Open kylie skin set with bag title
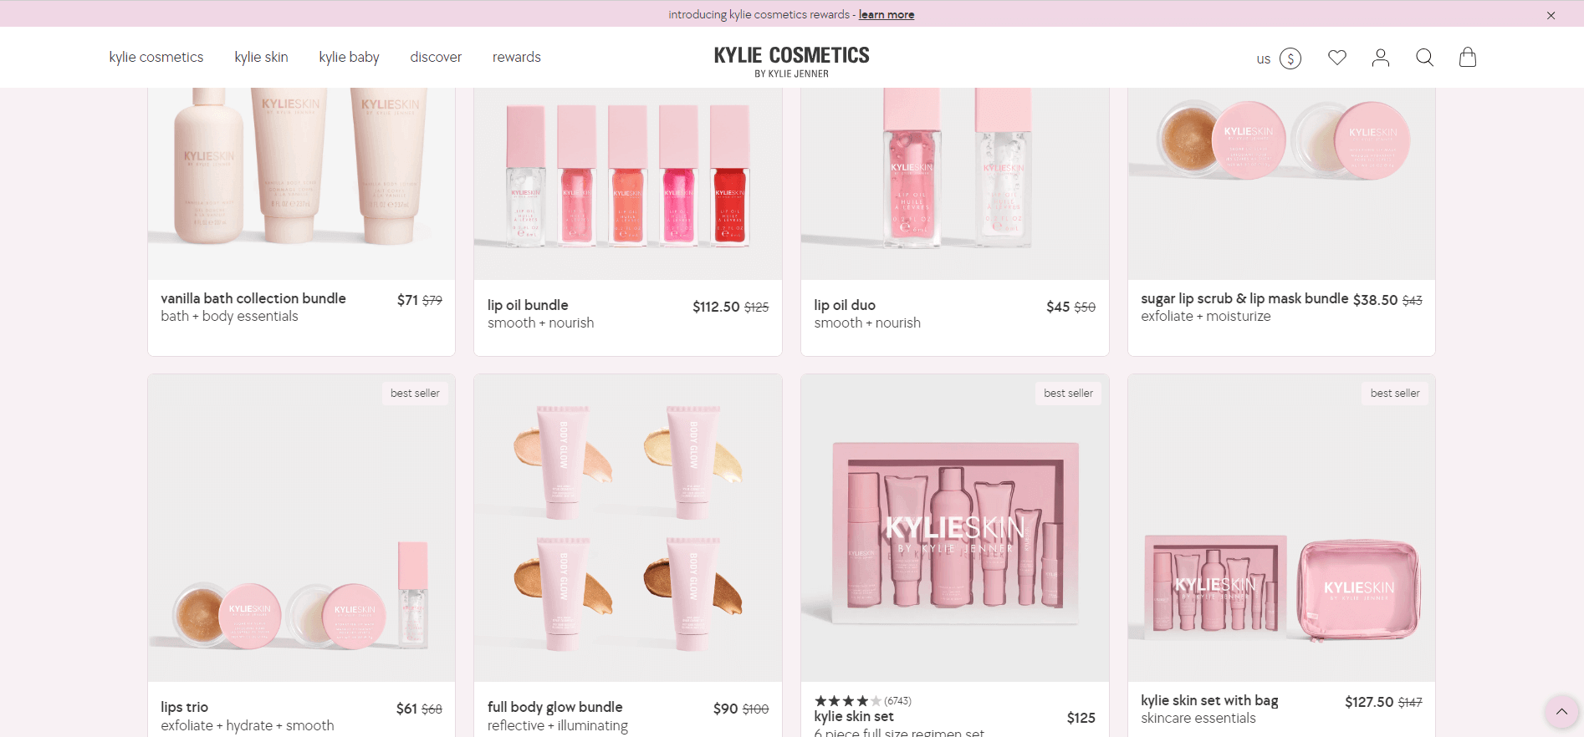 pyautogui.click(x=1209, y=700)
